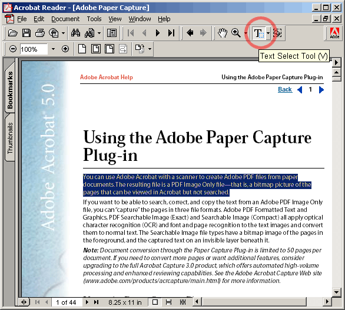Click the vertical scrollbar down arrow

tap(336, 292)
